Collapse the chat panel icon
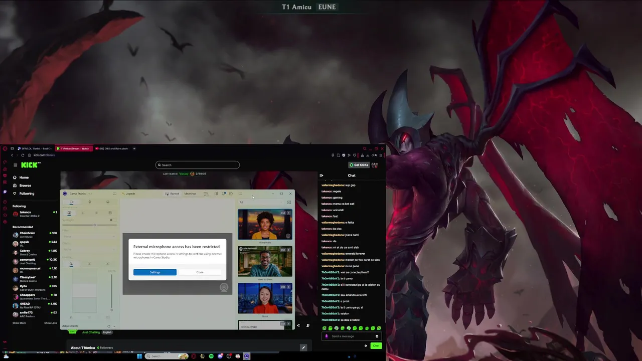 click(x=322, y=175)
